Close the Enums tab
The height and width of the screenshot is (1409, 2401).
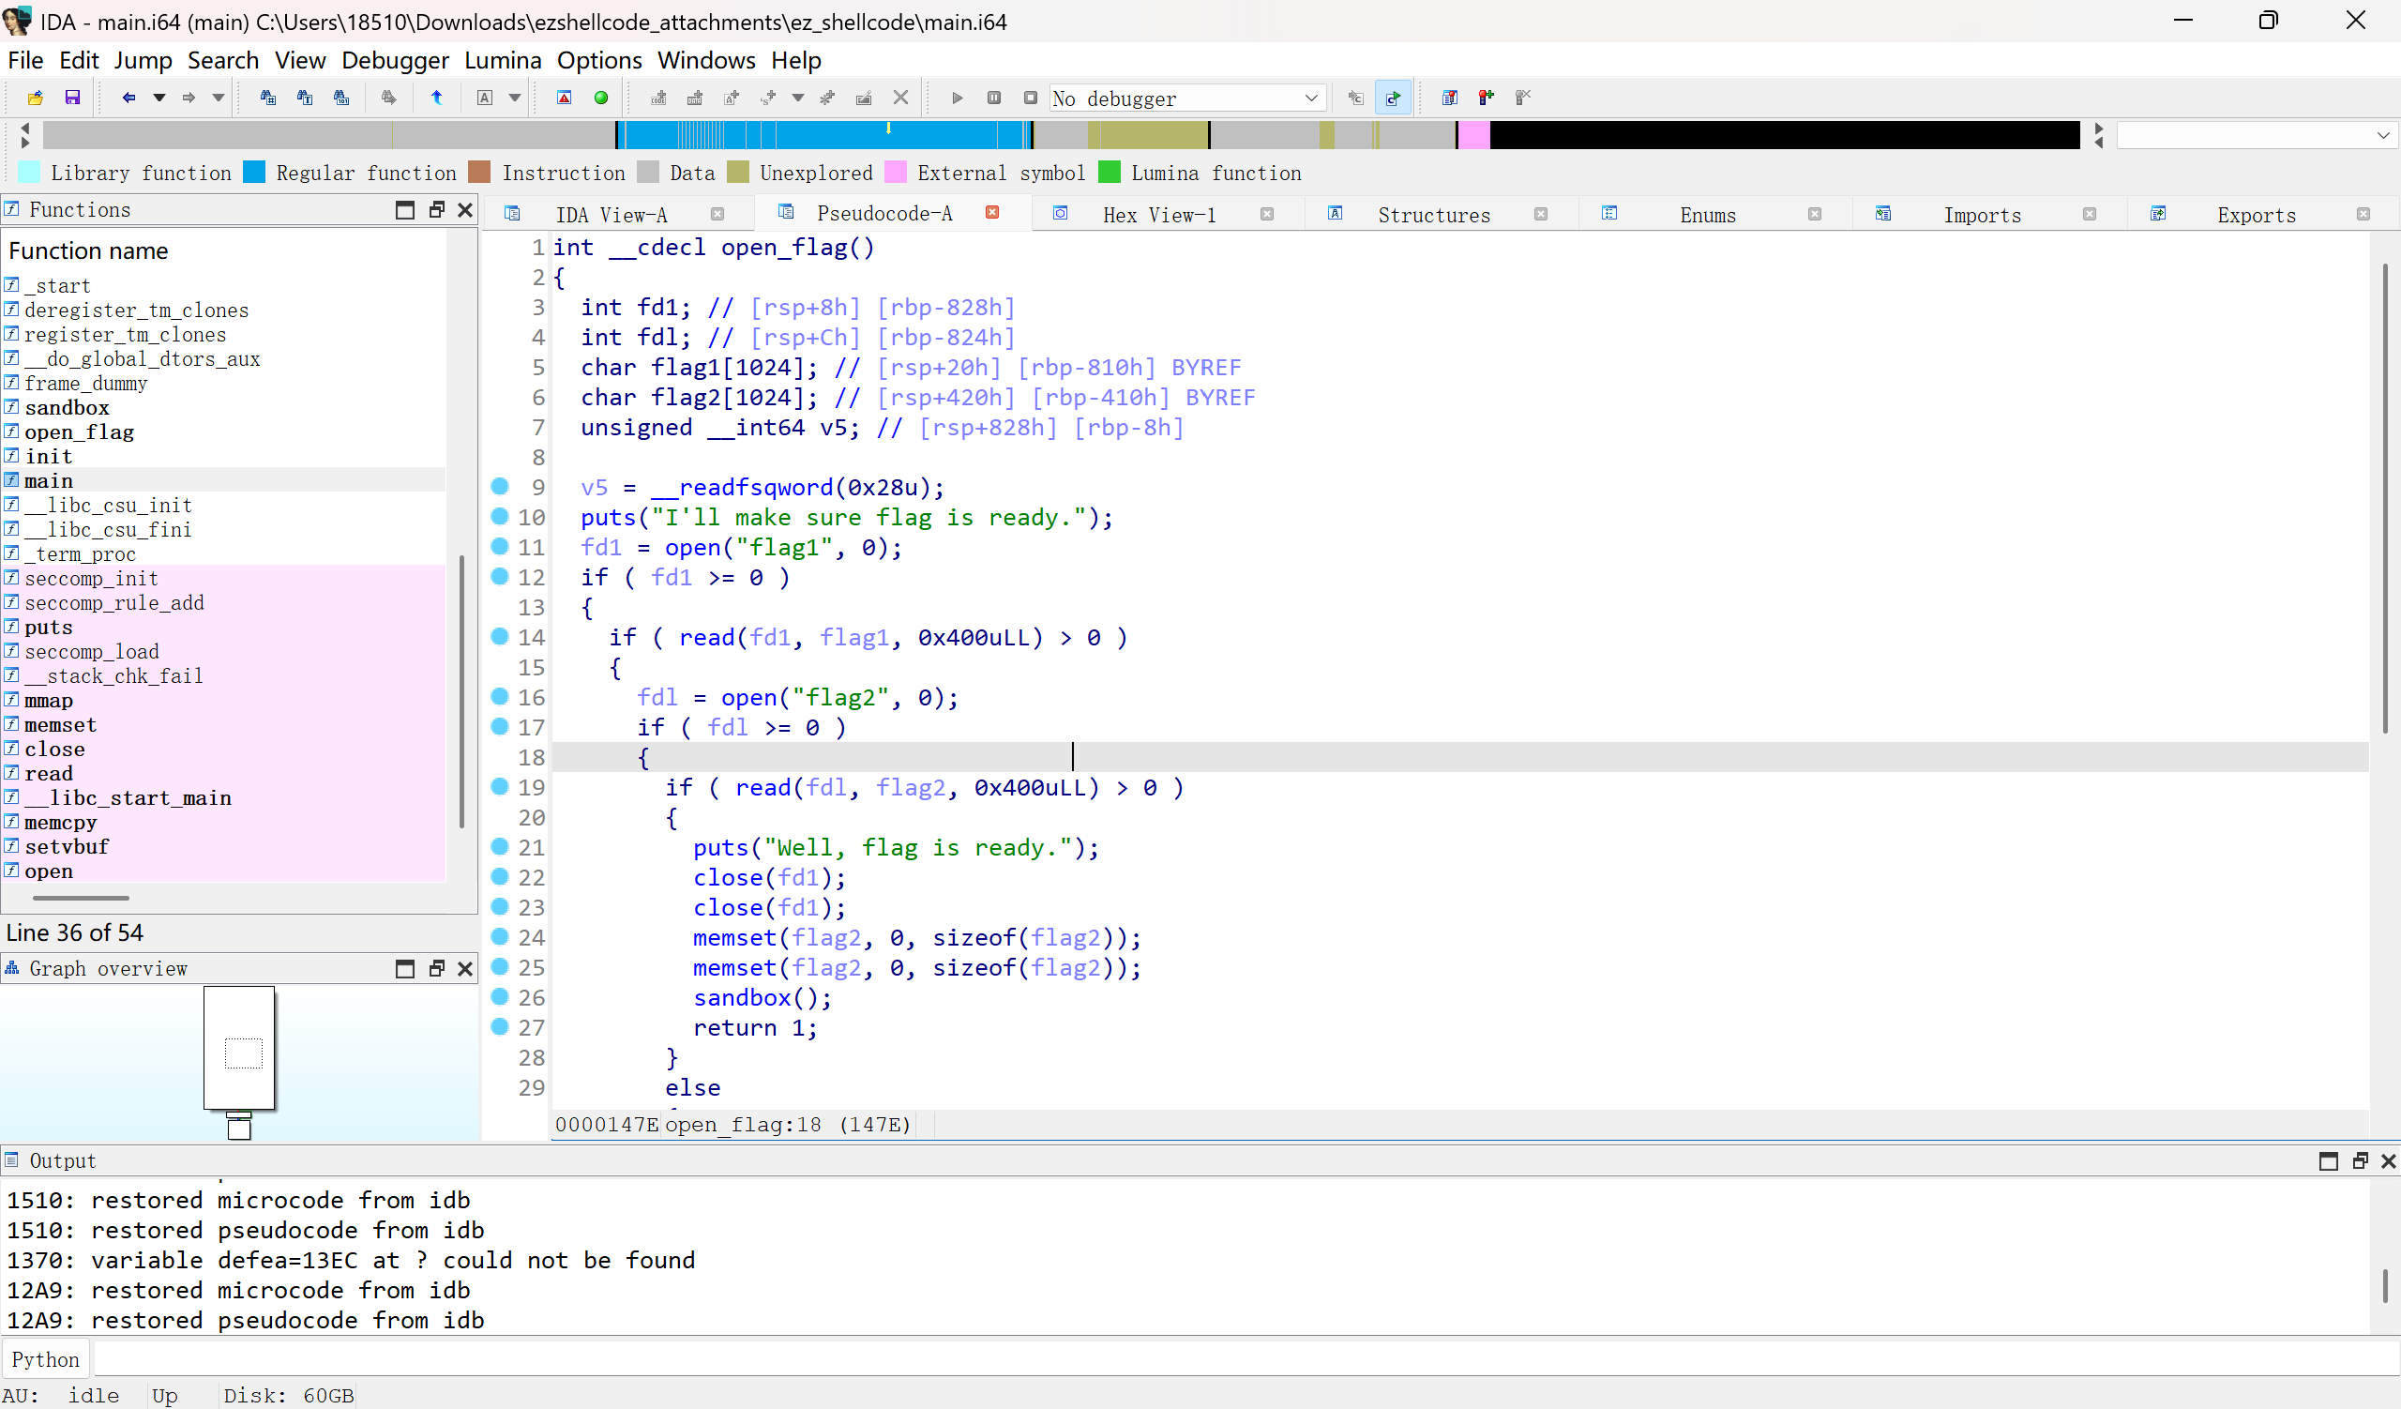[1815, 214]
